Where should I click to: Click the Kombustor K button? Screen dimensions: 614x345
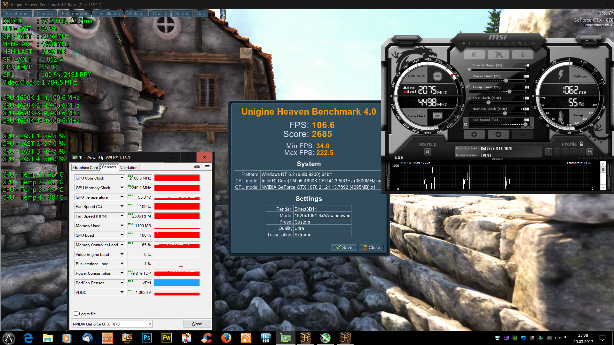pyautogui.click(x=474, y=55)
